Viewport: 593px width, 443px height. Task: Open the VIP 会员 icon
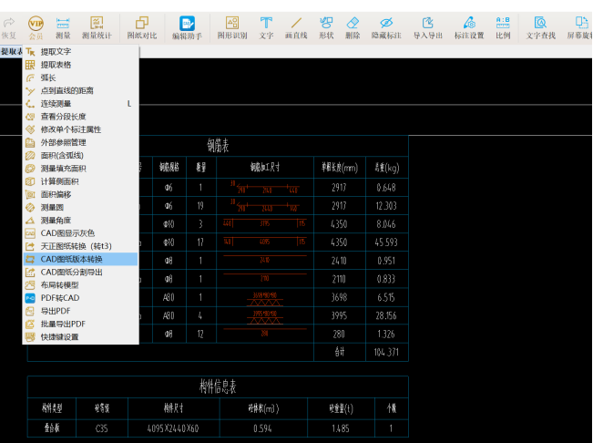coord(36,27)
